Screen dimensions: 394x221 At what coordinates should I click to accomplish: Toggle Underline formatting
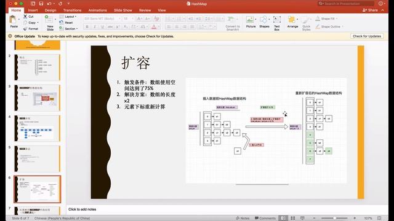pyautogui.click(x=102, y=27)
